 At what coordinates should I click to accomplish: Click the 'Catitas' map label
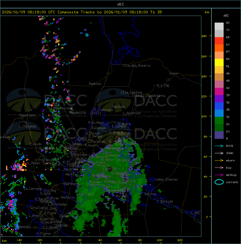pyautogui.click(x=150, y=194)
